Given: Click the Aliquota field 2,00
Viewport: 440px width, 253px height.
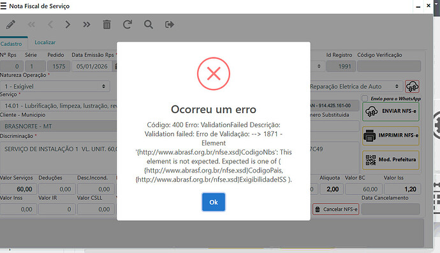Looking at the screenshot, I should click(x=332, y=189).
